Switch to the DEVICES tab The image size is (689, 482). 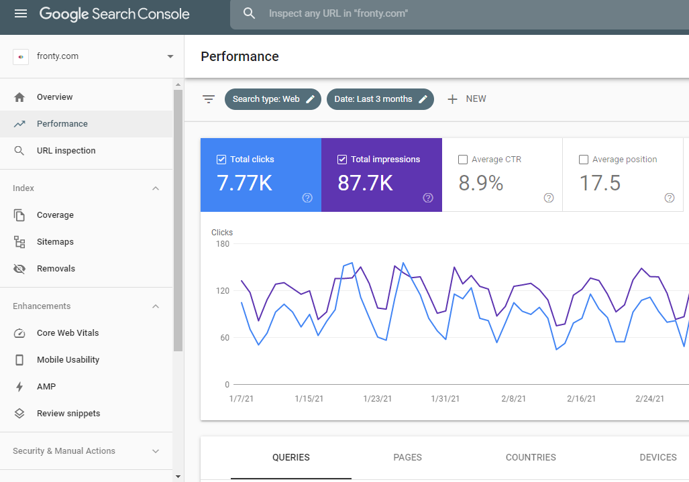tap(657, 457)
